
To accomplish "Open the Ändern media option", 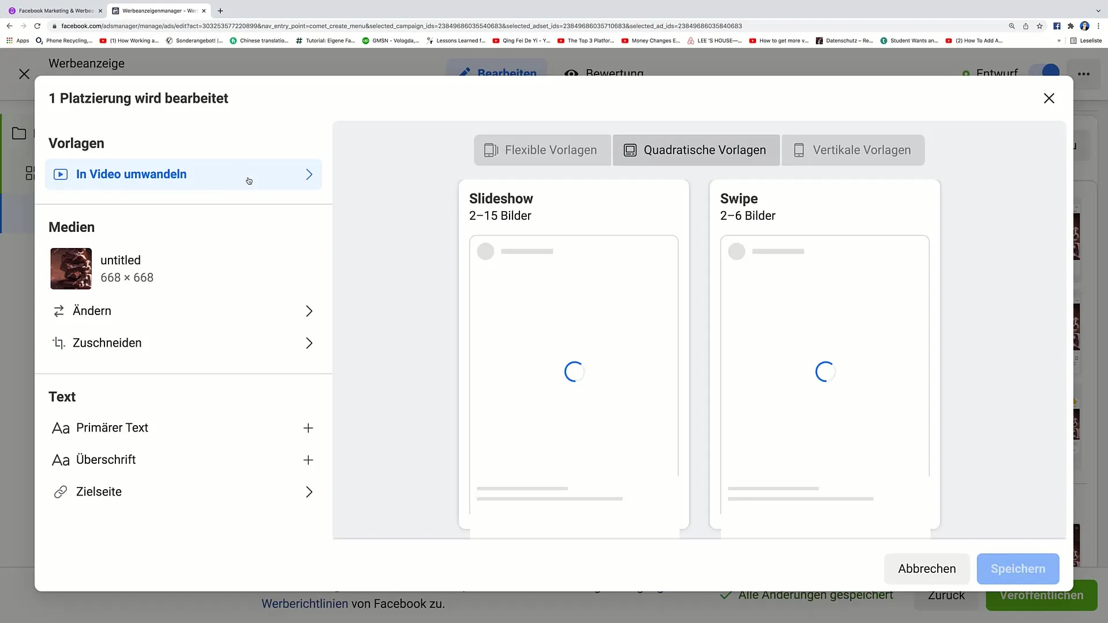I will 184,311.
